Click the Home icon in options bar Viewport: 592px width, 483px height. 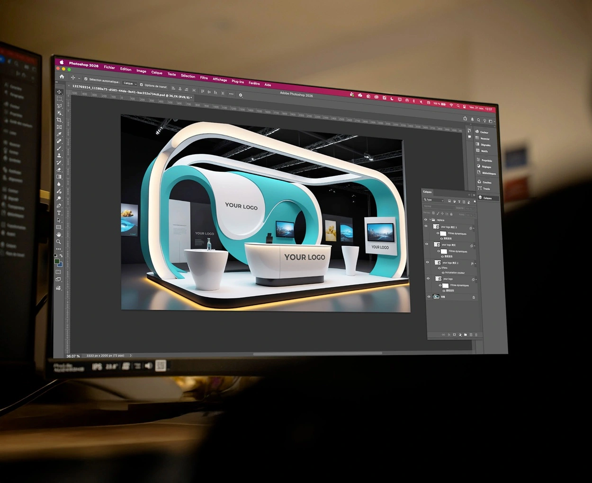[62, 77]
